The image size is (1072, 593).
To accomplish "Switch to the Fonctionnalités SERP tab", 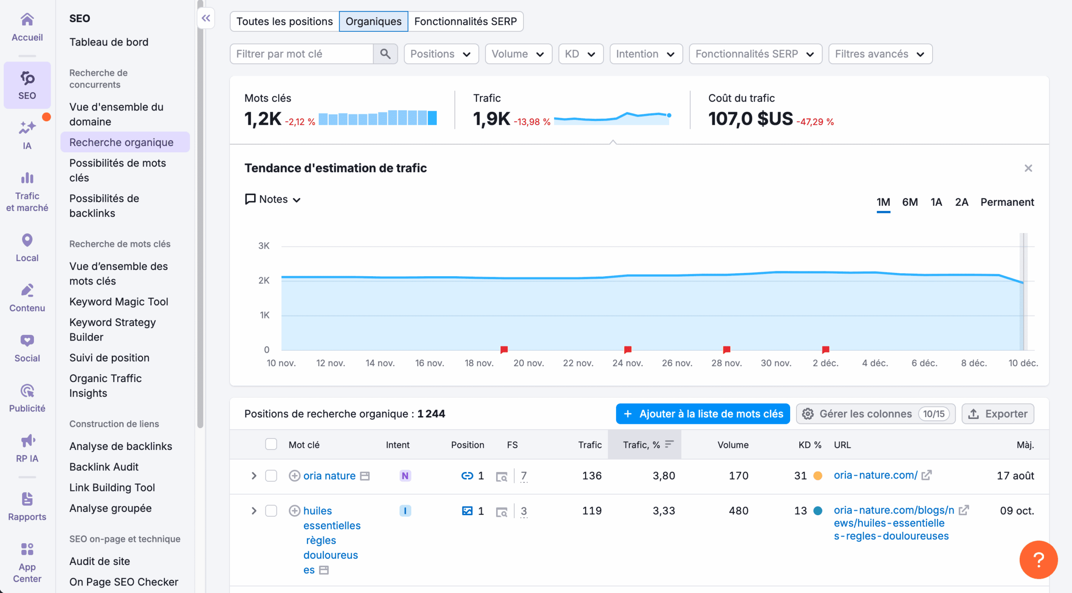I will click(x=466, y=21).
